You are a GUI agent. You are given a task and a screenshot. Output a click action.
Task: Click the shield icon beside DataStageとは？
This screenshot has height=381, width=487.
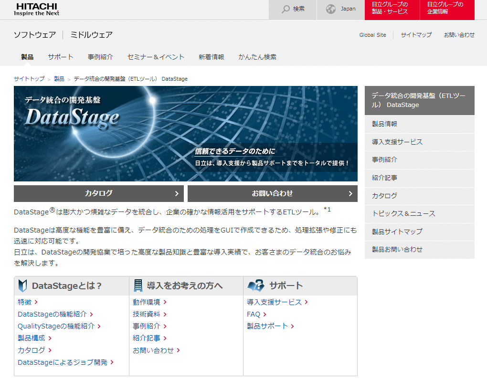click(22, 286)
